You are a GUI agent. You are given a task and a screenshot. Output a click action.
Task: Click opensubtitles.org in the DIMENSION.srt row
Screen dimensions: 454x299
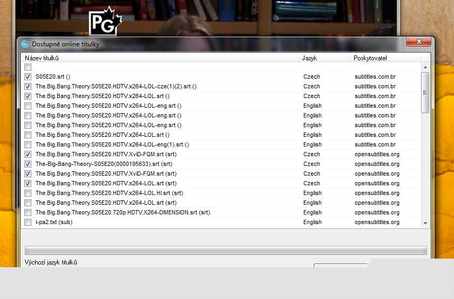(x=377, y=213)
